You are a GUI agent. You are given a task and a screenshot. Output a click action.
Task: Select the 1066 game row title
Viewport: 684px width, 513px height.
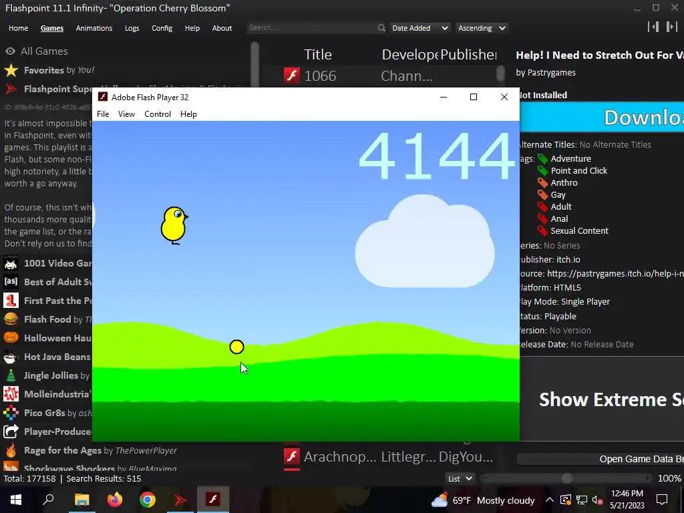(x=320, y=76)
